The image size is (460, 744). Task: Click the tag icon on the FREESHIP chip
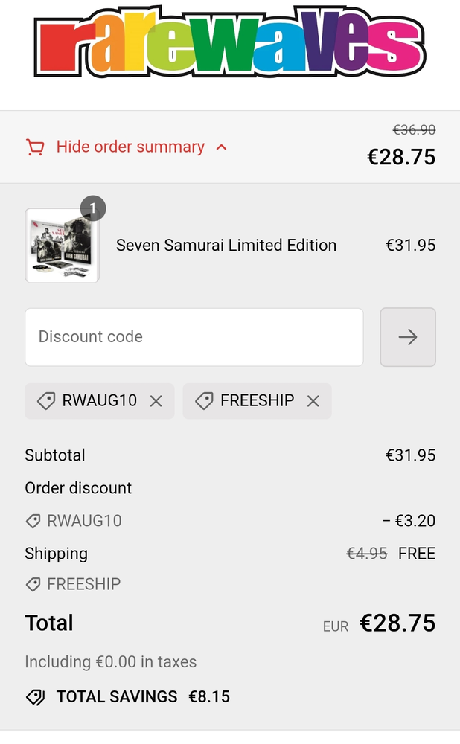point(204,401)
